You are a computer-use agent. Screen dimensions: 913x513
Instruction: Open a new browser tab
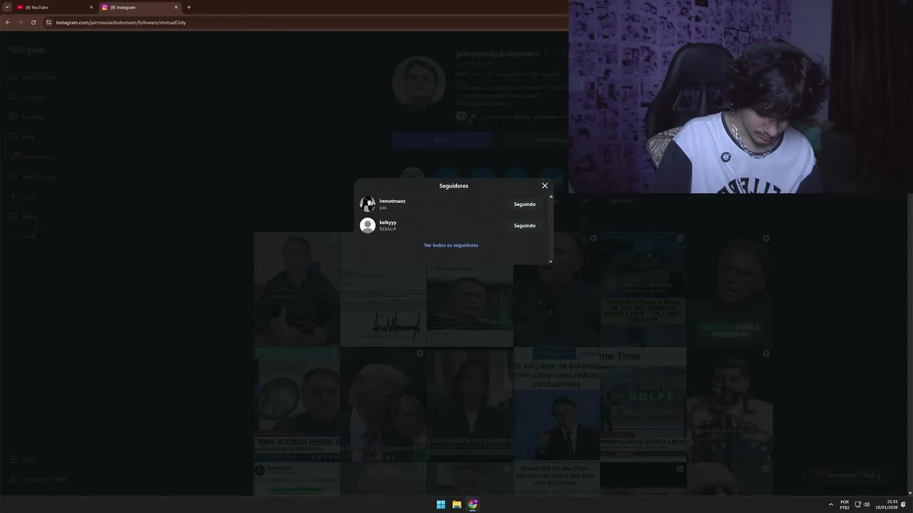[189, 7]
